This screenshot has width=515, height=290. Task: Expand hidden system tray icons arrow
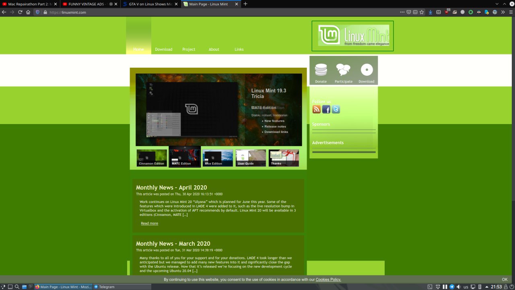click(487, 287)
